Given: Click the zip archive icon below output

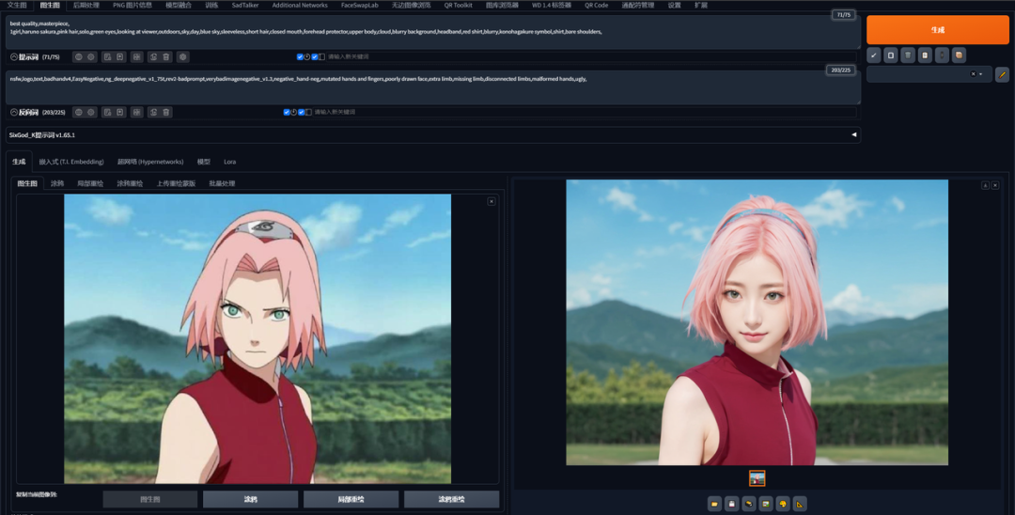Looking at the screenshot, I should click(x=749, y=504).
